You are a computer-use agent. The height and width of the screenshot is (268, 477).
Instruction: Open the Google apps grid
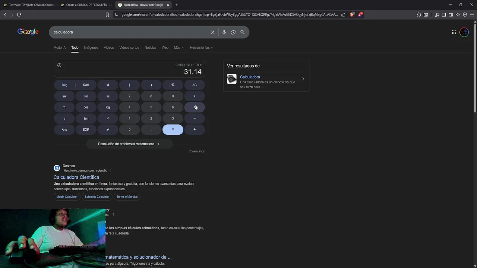click(x=454, y=32)
